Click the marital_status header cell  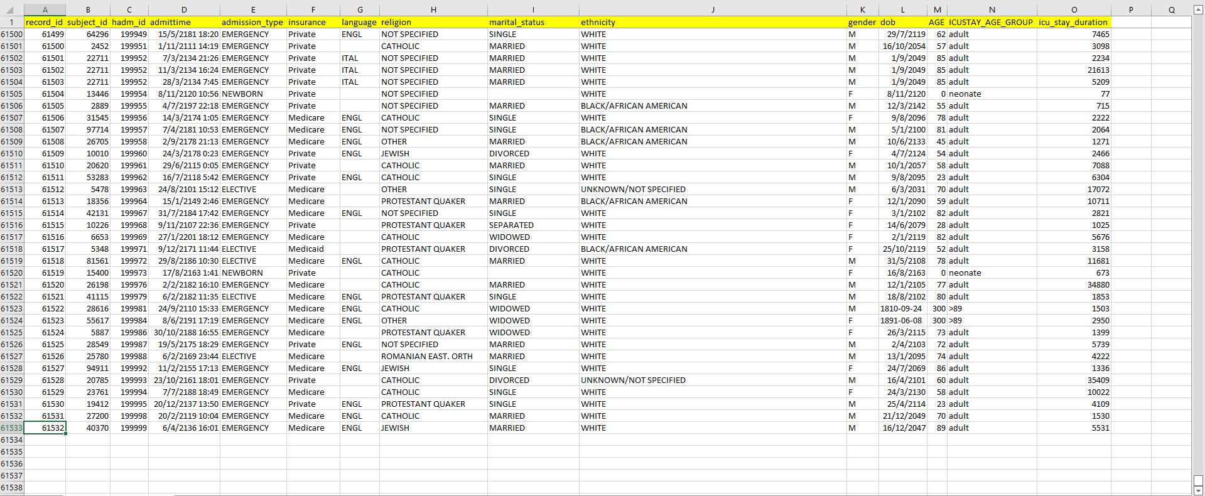click(533, 22)
